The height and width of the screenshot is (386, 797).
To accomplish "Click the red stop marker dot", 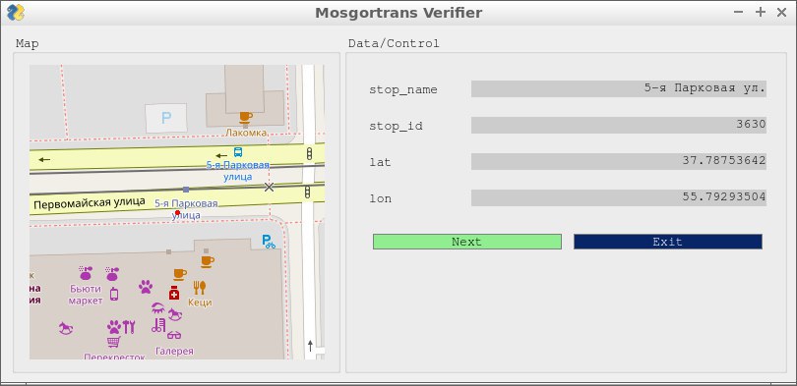I will 177,212.
